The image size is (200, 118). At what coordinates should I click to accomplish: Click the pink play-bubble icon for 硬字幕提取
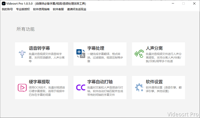point(22,88)
